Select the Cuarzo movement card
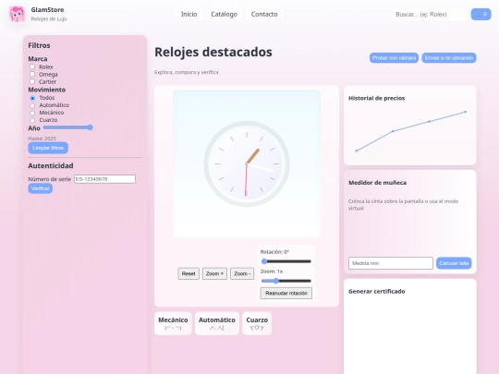The width and height of the screenshot is (499, 374). click(x=257, y=323)
